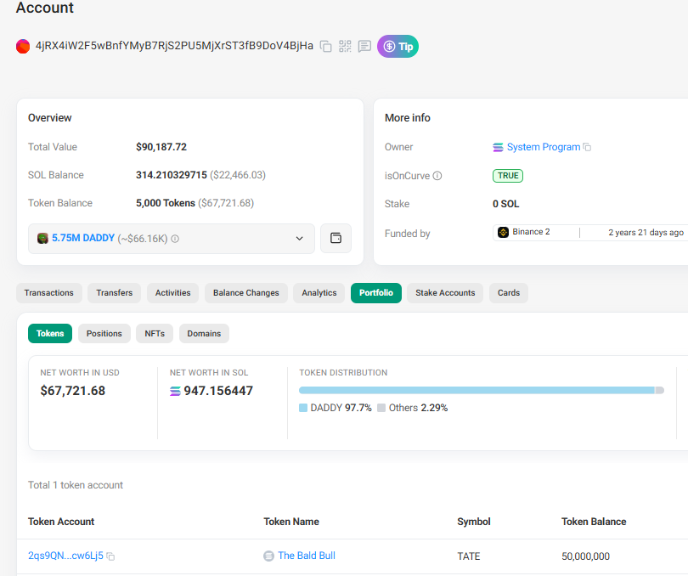Click the Token Name column header
The image size is (688, 576).
291,522
